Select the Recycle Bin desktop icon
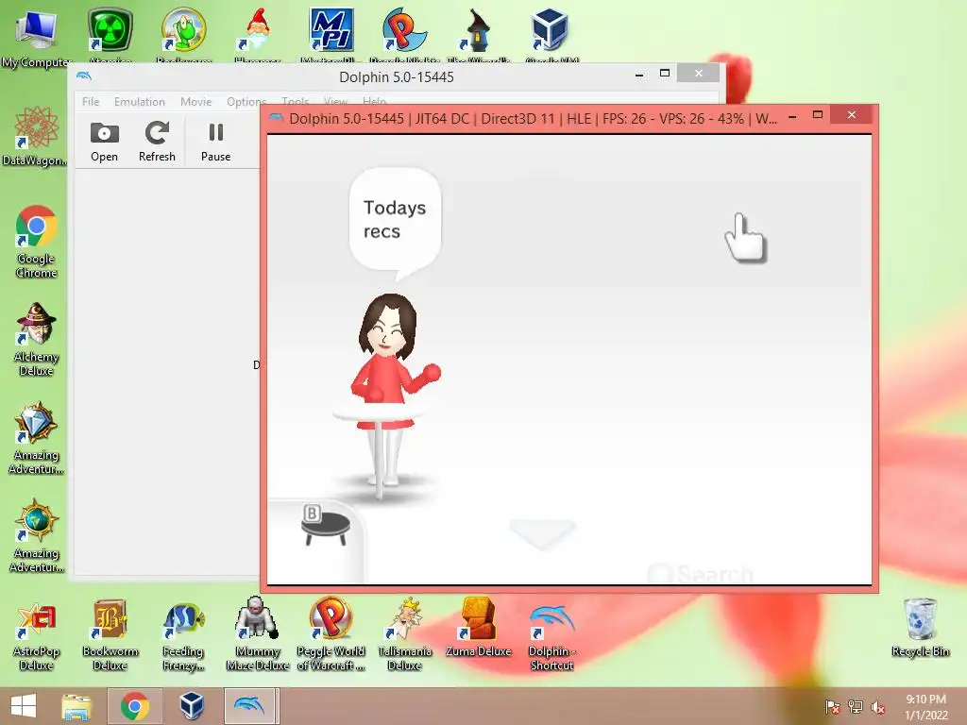This screenshot has height=725, width=967. 920,628
